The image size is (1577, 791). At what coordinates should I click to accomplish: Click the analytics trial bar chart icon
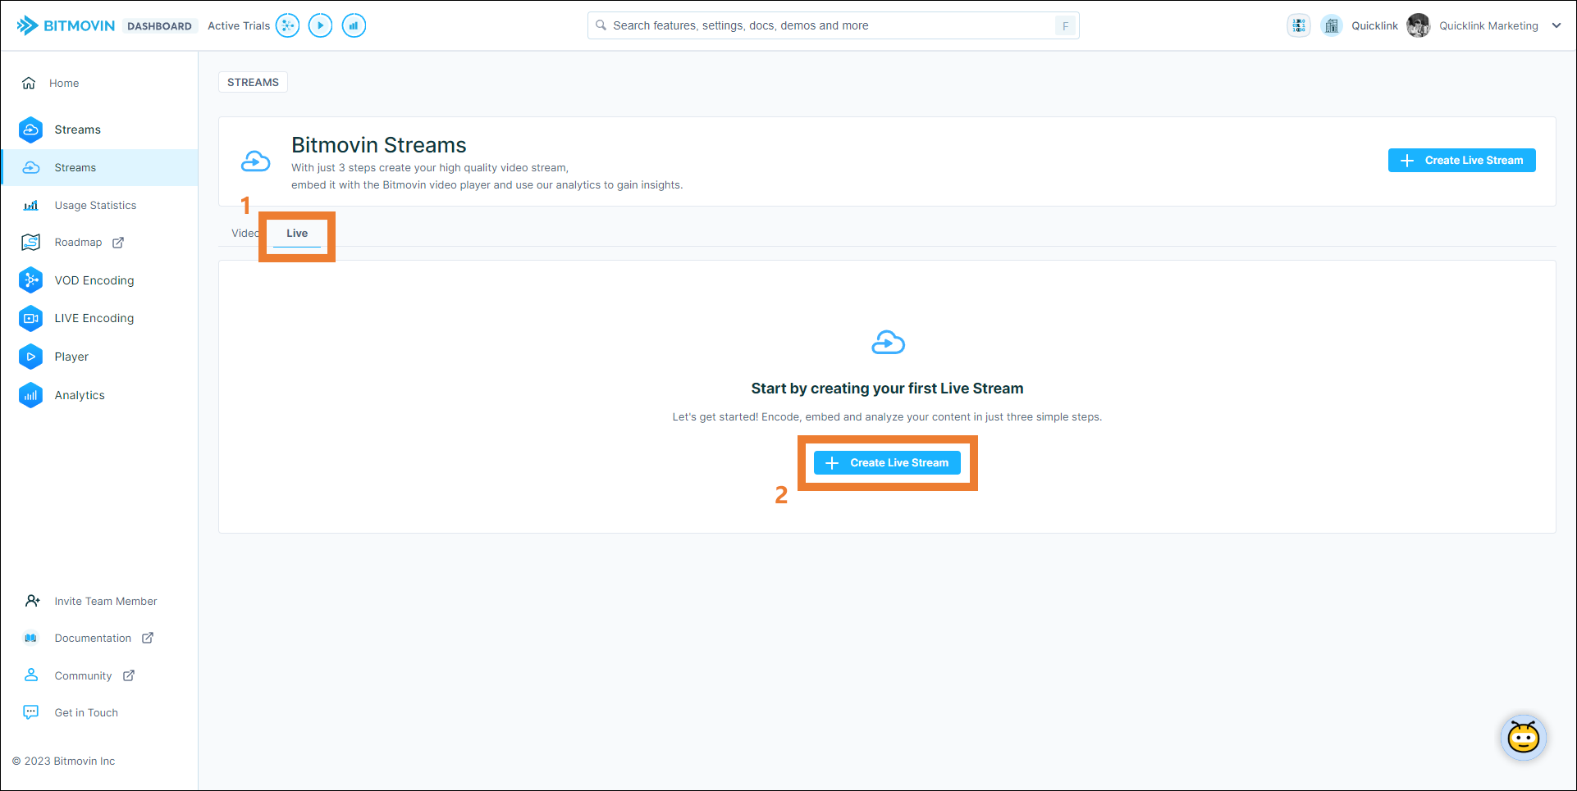pos(354,25)
